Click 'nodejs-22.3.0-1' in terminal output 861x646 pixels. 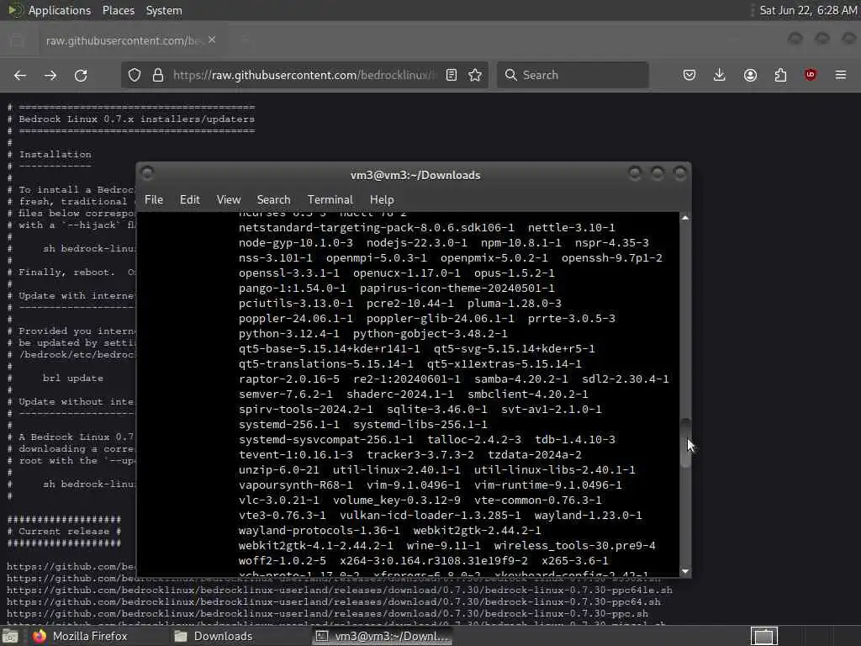(x=417, y=243)
